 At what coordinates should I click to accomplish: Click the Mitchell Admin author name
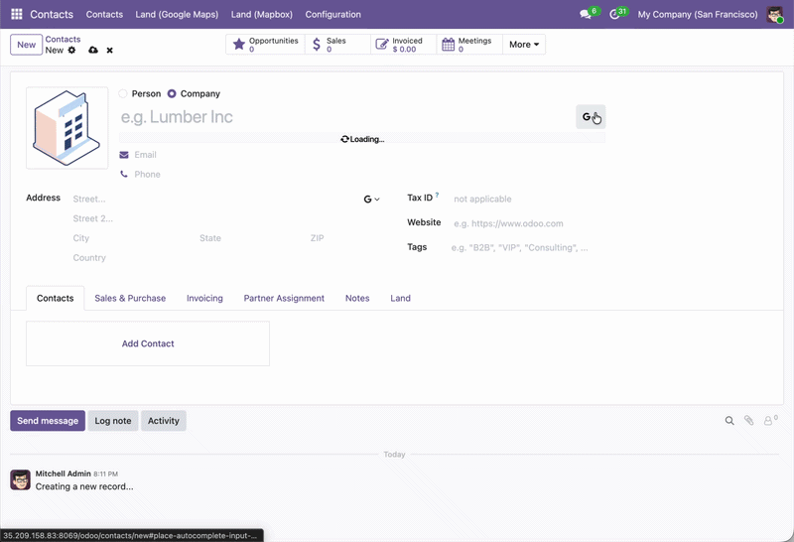tap(63, 474)
